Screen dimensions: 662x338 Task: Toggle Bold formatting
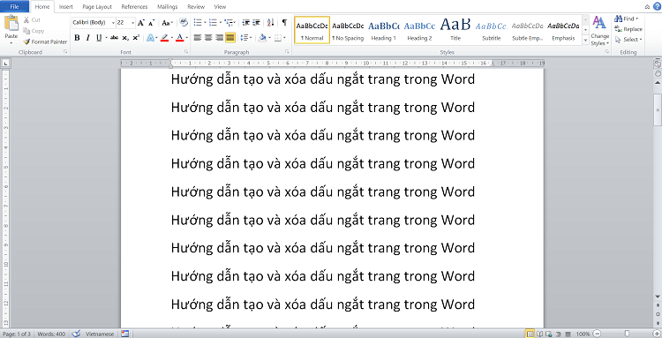(77, 38)
